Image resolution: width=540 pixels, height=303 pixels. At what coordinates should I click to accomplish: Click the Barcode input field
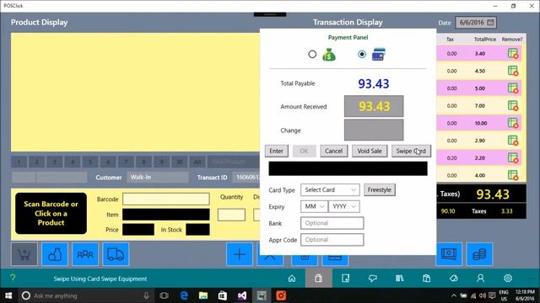166,199
